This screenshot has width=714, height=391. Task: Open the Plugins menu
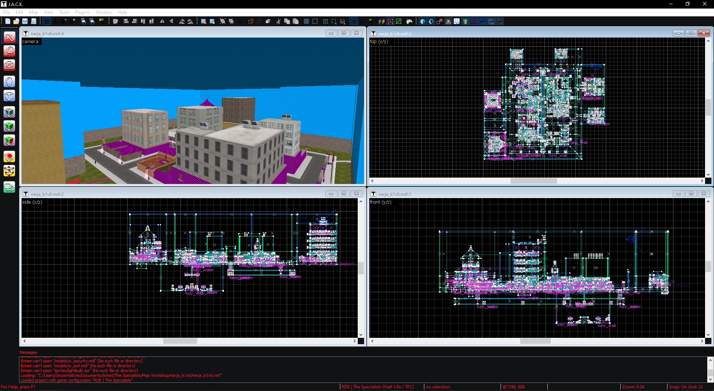tap(82, 12)
